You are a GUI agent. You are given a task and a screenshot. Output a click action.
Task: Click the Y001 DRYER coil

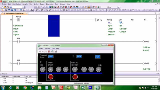pos(149,63)
